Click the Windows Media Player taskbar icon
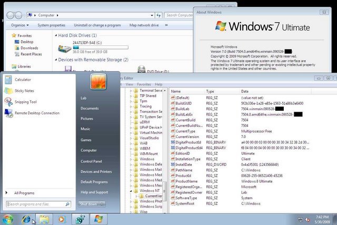Image resolution: width=337 pixels, height=225 pixels. click(62, 218)
